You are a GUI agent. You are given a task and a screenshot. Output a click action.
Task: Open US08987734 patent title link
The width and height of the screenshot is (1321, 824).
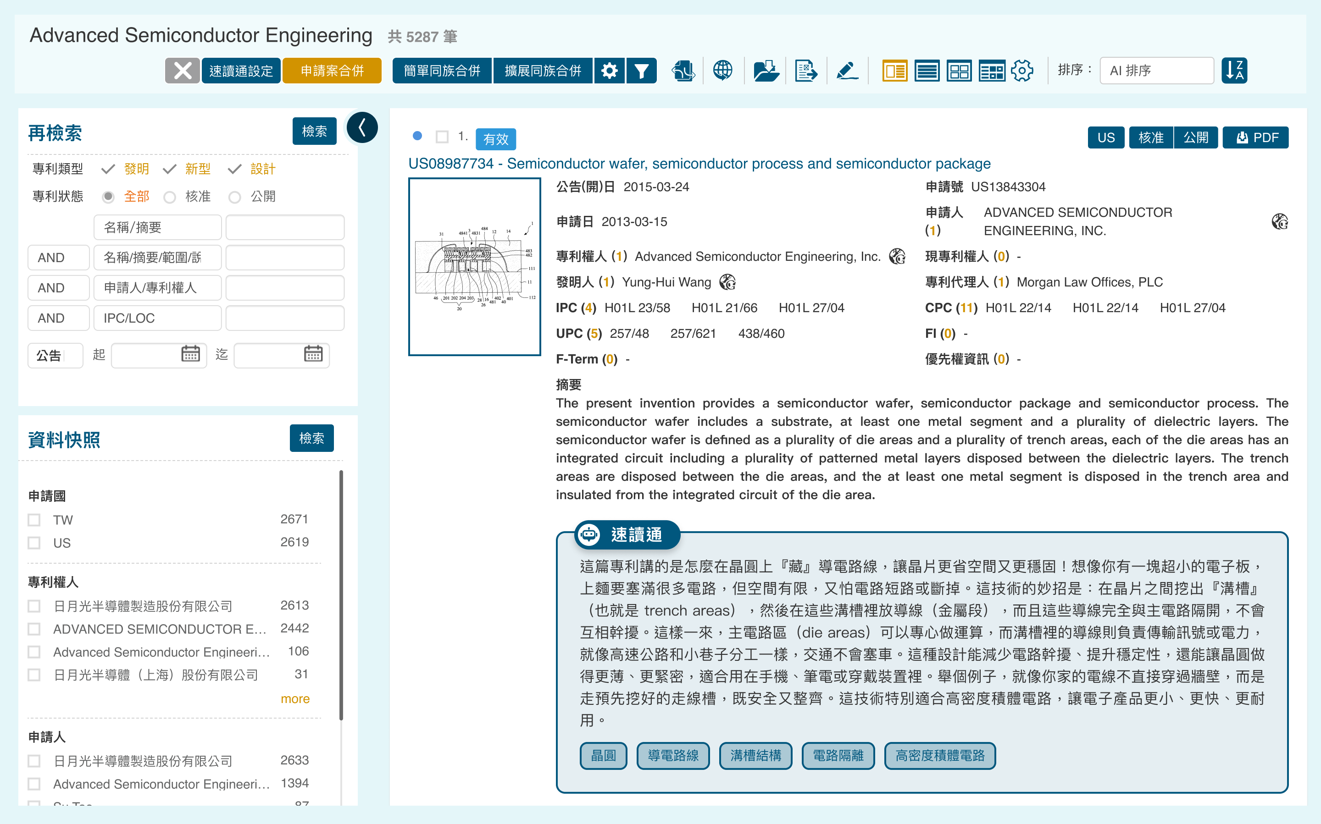pos(699,164)
